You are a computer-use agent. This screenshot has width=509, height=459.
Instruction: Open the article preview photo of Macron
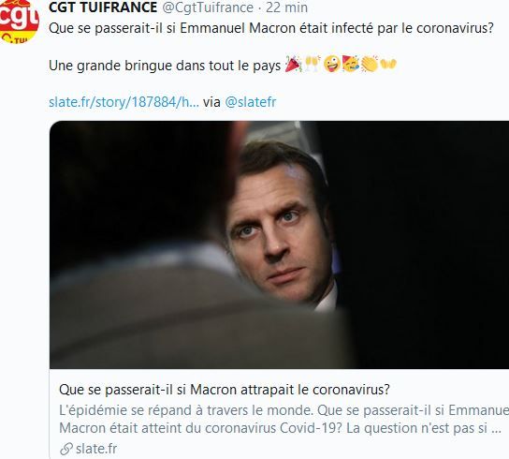click(279, 244)
